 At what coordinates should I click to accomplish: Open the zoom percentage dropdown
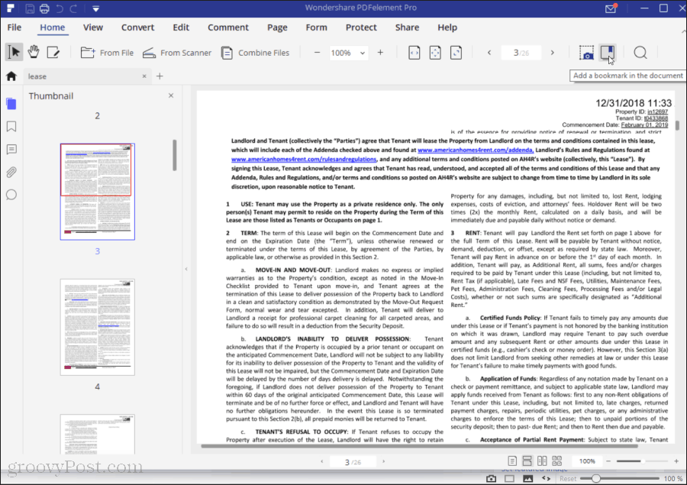(362, 53)
